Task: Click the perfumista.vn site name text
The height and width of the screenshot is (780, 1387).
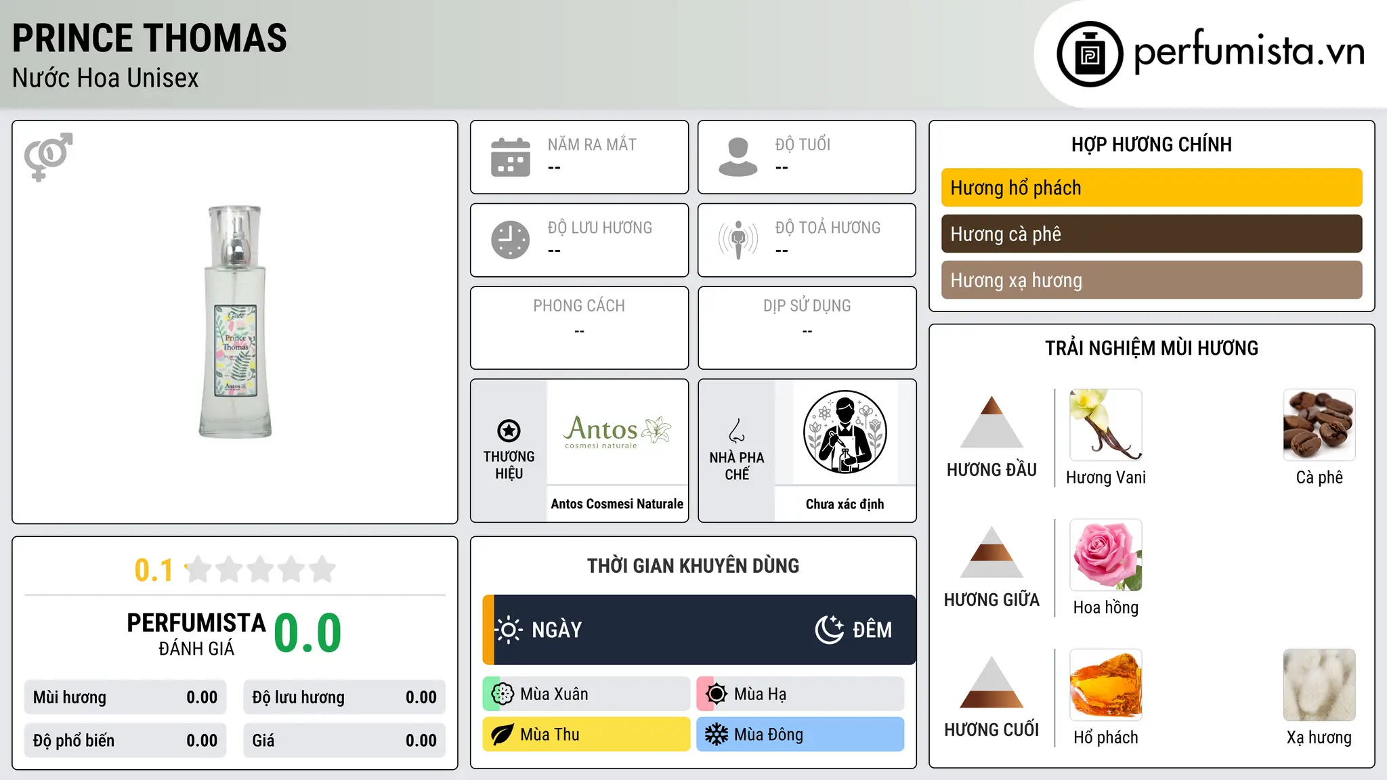Action: (x=1249, y=51)
